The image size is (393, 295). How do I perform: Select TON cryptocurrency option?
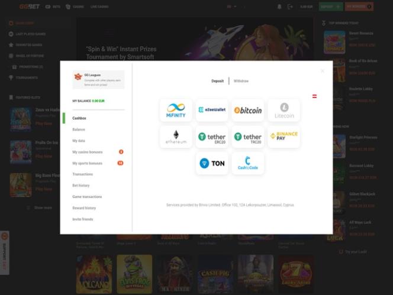211,163
